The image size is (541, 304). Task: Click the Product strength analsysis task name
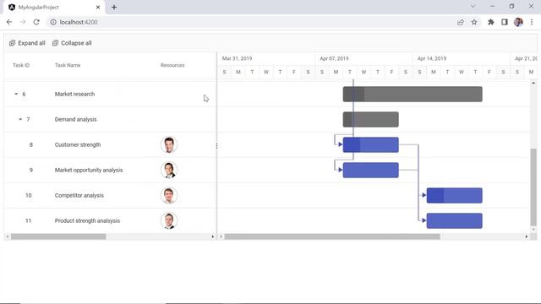tap(87, 220)
